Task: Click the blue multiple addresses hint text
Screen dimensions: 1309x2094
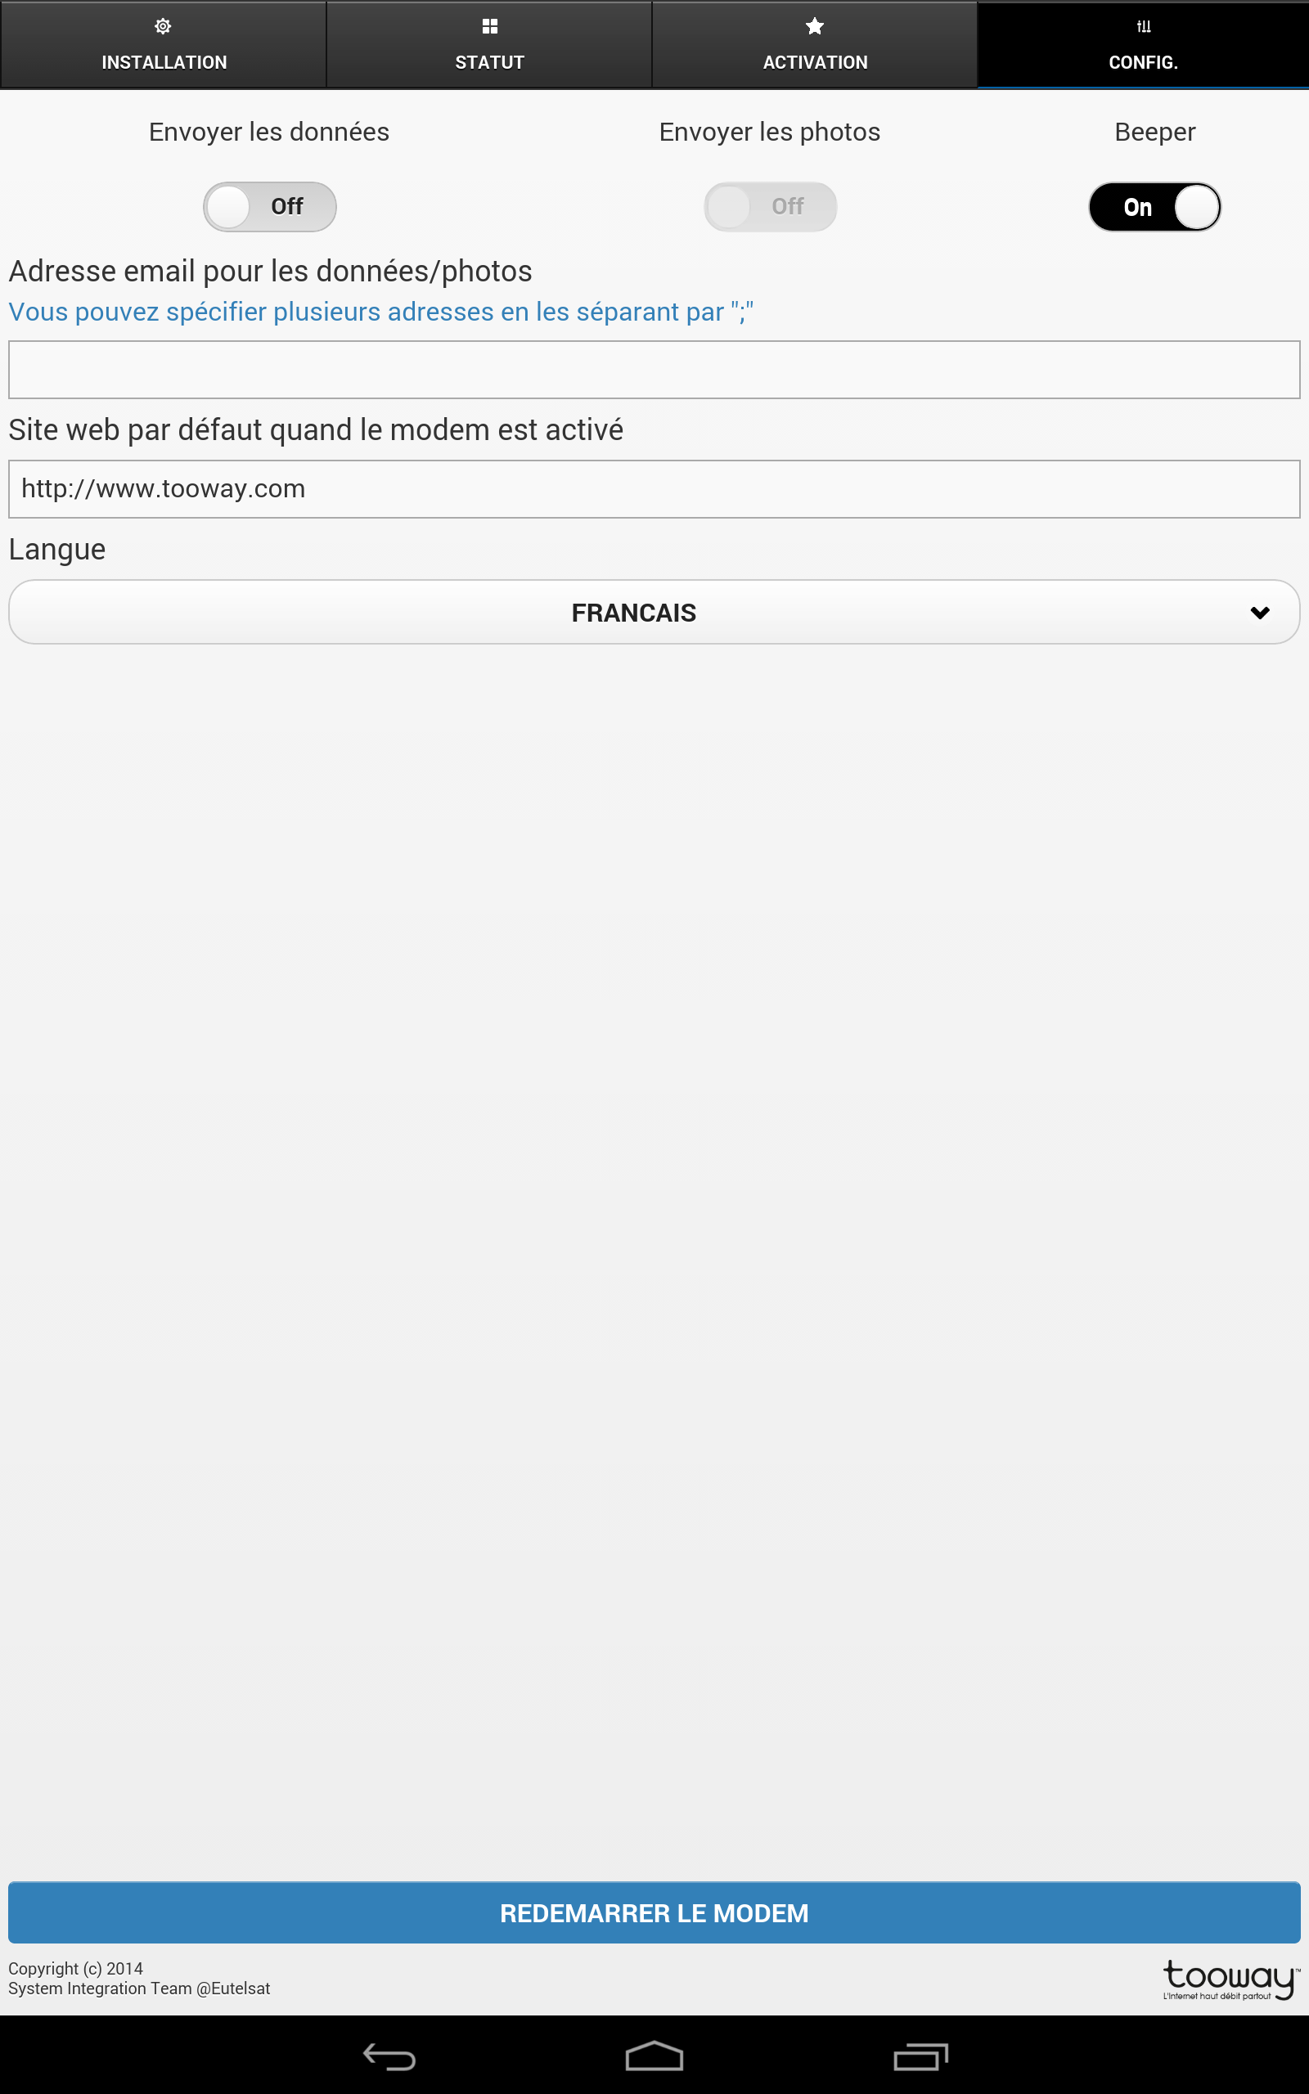Action: (381, 312)
